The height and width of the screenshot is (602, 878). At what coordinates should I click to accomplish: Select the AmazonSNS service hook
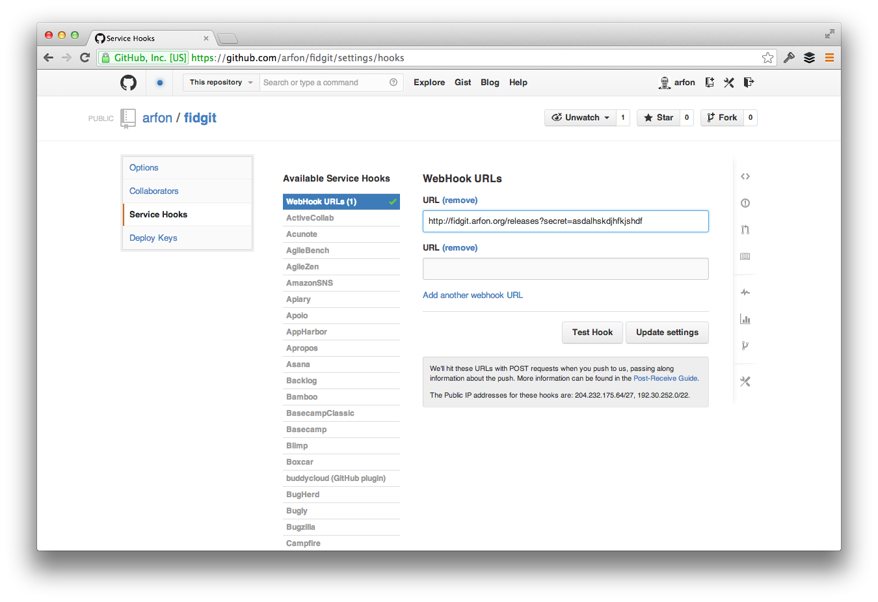pyautogui.click(x=341, y=283)
